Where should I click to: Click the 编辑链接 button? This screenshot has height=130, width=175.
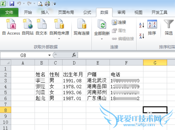coord(123,39)
